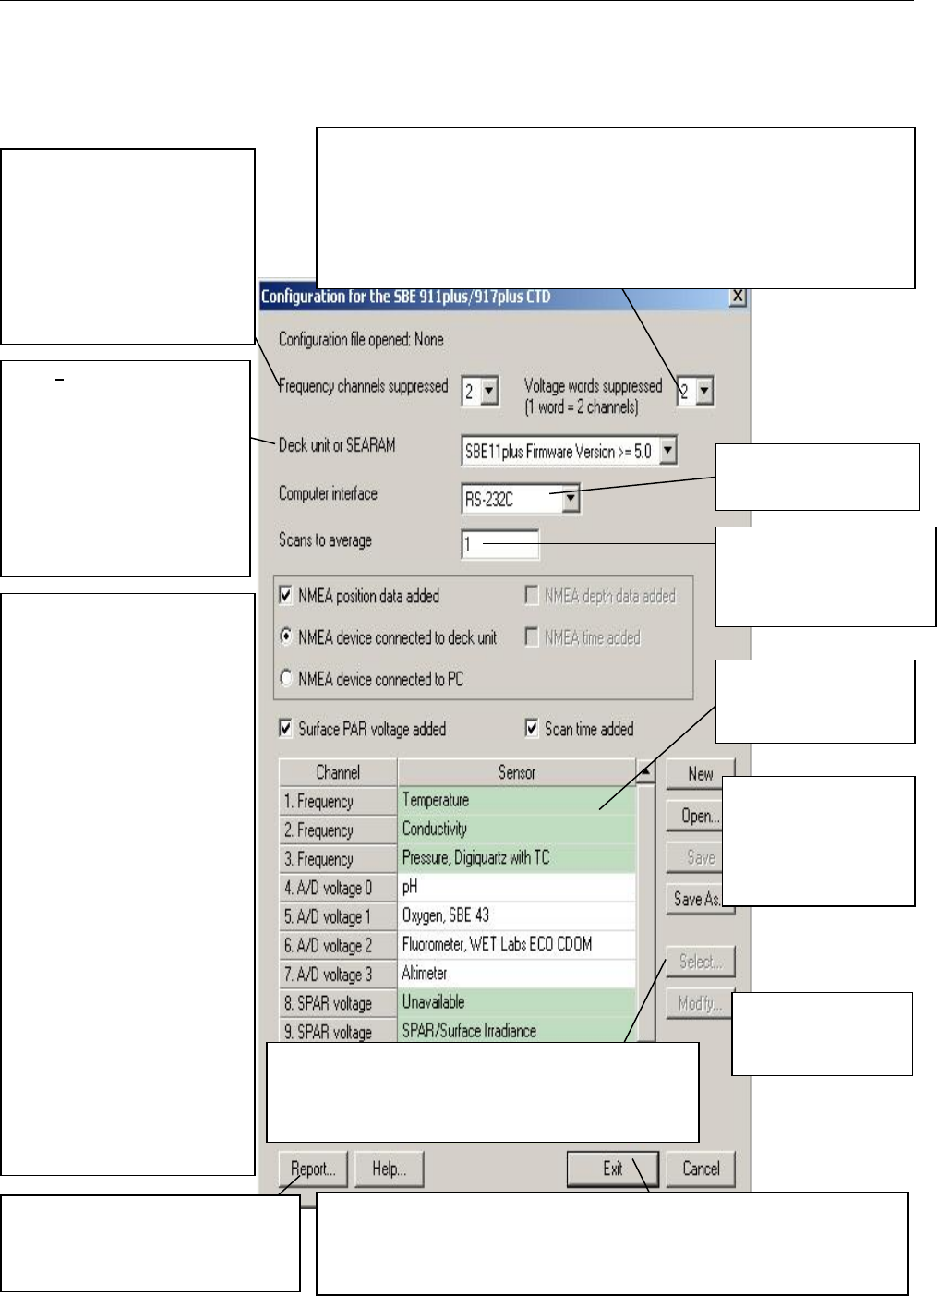Click the Channel column header
This screenshot has width=937, height=1296.
(338, 772)
